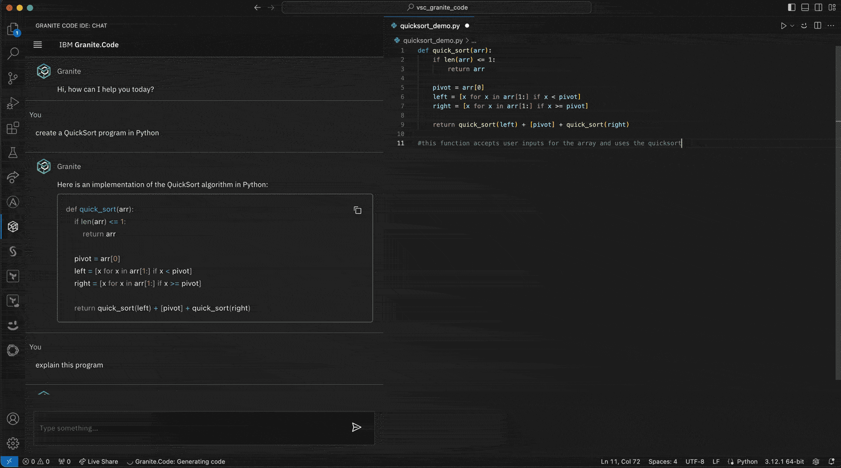Toggle the secondary side bar
Image resolution: width=841 pixels, height=468 pixels.
click(x=819, y=7)
